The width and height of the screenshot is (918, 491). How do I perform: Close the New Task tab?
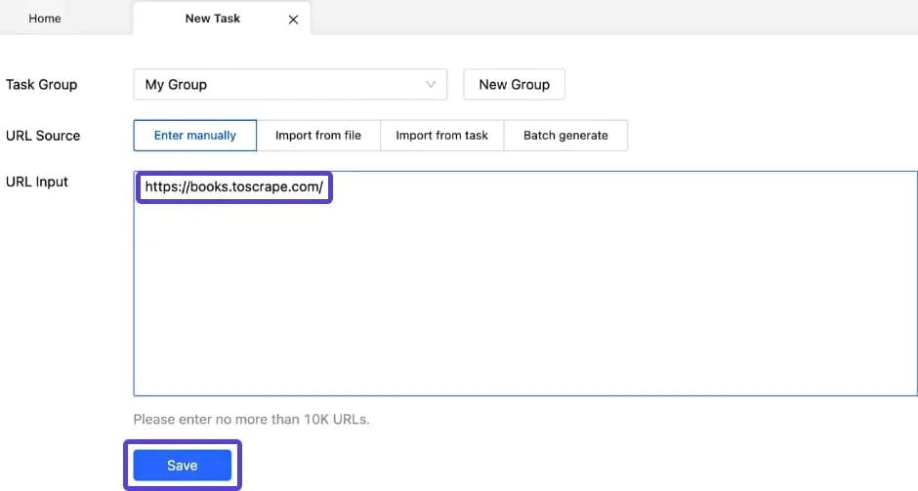(x=293, y=20)
